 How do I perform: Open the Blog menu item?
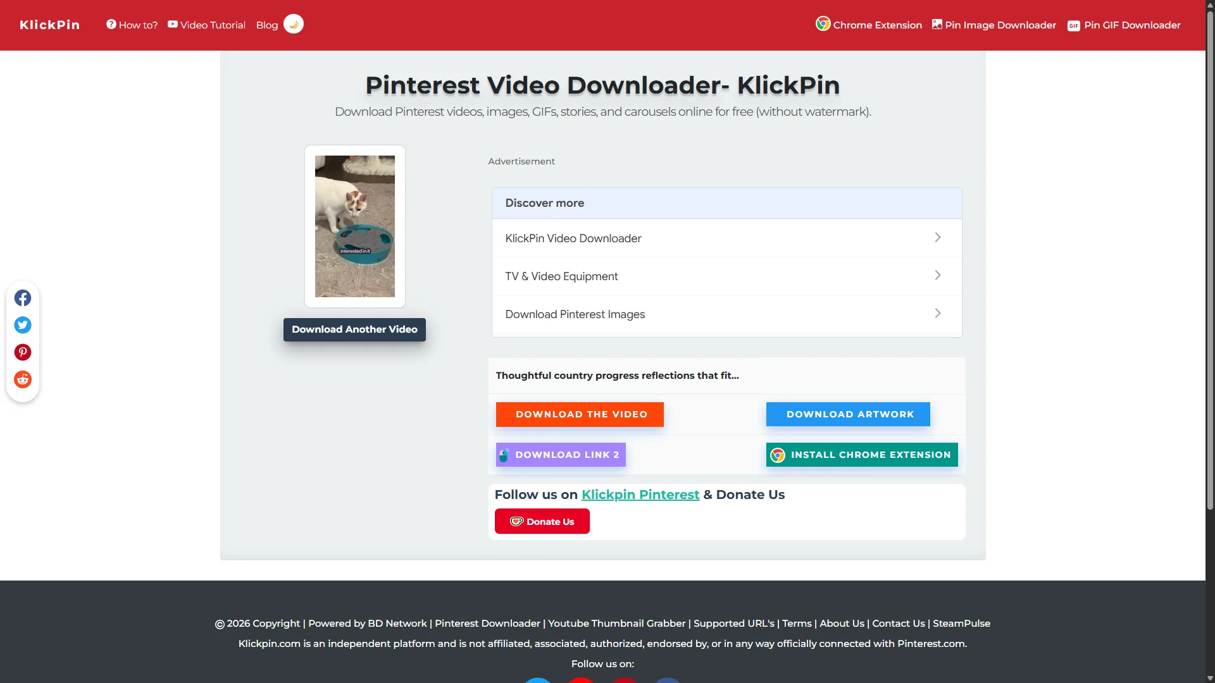click(267, 25)
